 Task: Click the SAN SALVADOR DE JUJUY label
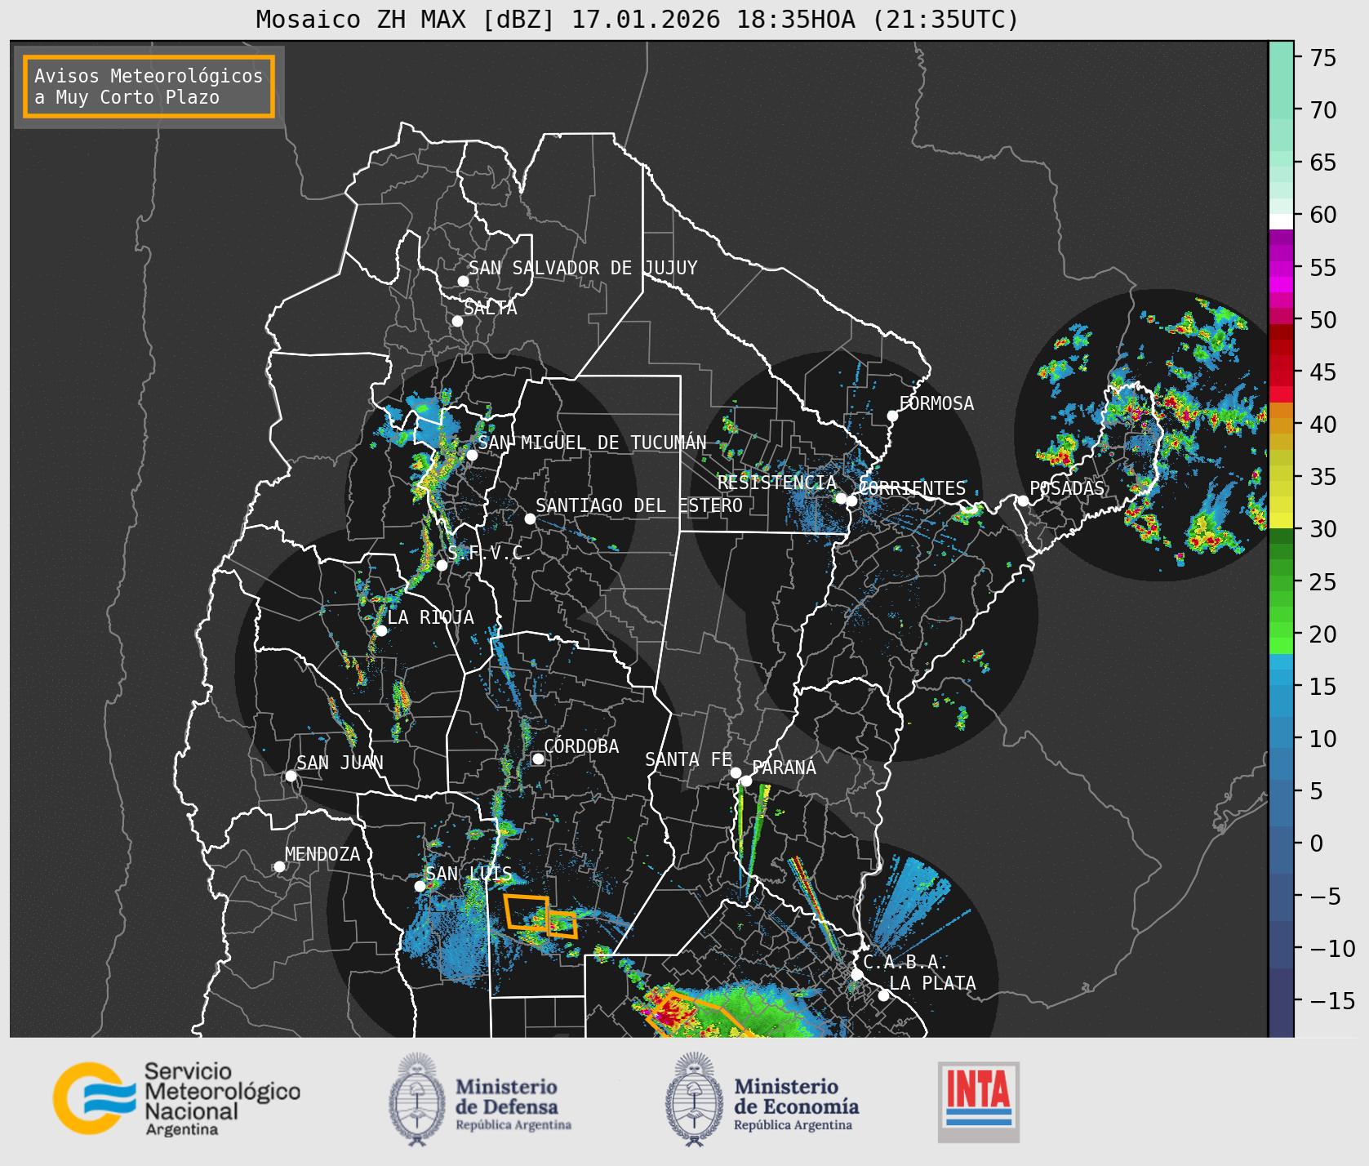coord(583,268)
